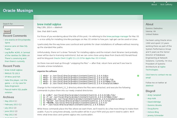Open Pascal matrix SQL puzzle solution post
Screen dimensions: 177x118
(16, 91)
